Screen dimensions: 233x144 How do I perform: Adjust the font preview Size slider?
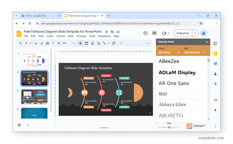tap(169, 127)
